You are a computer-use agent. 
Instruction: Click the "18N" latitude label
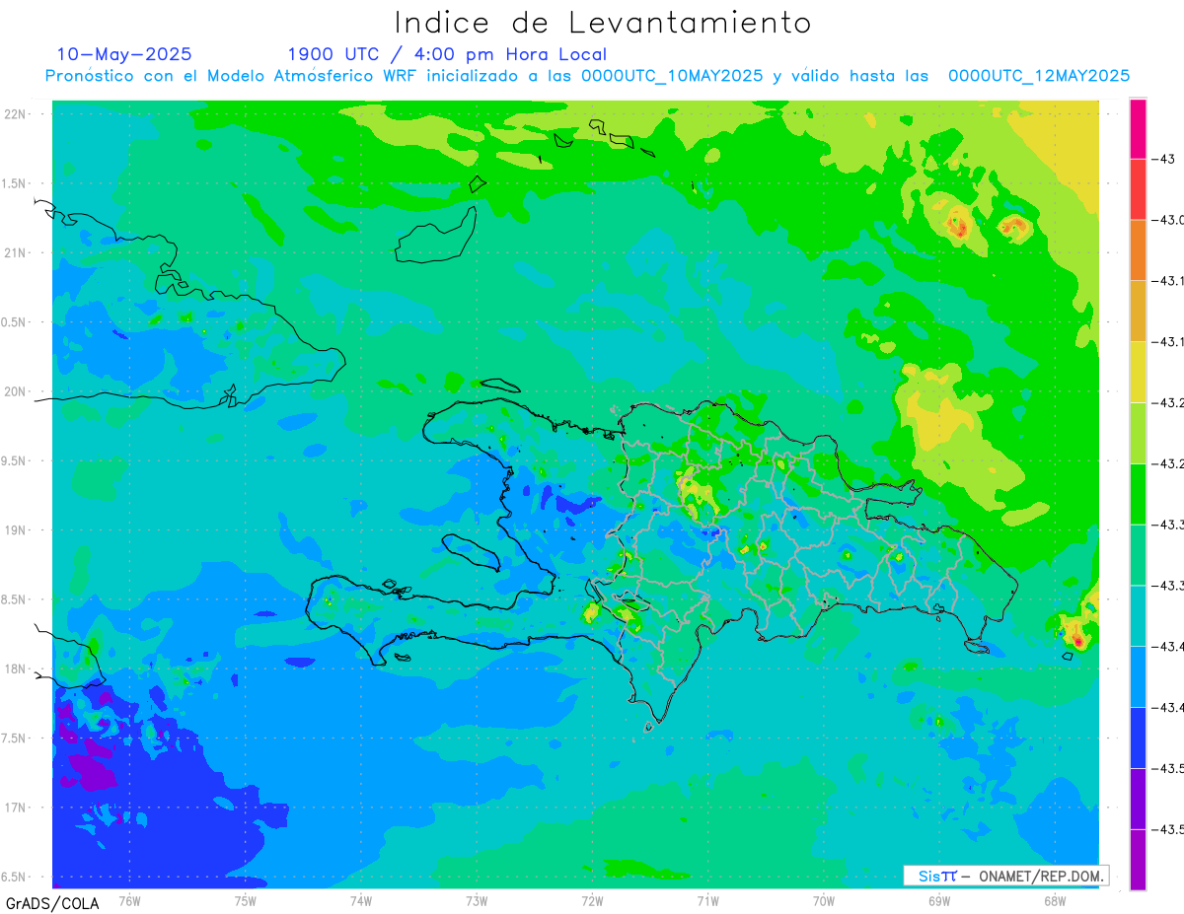(x=16, y=668)
